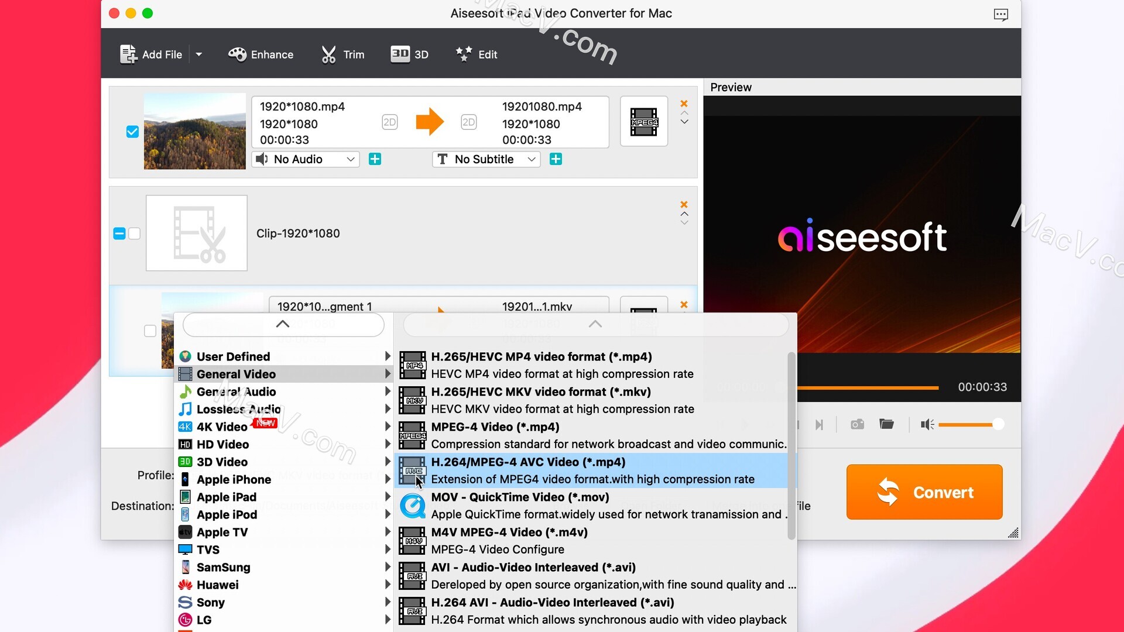Open the Apple iPad device category
1124x632 pixels.
pyautogui.click(x=284, y=497)
